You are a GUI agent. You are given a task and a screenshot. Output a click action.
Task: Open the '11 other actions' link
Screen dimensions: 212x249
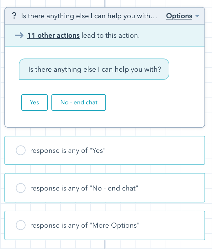pos(53,36)
